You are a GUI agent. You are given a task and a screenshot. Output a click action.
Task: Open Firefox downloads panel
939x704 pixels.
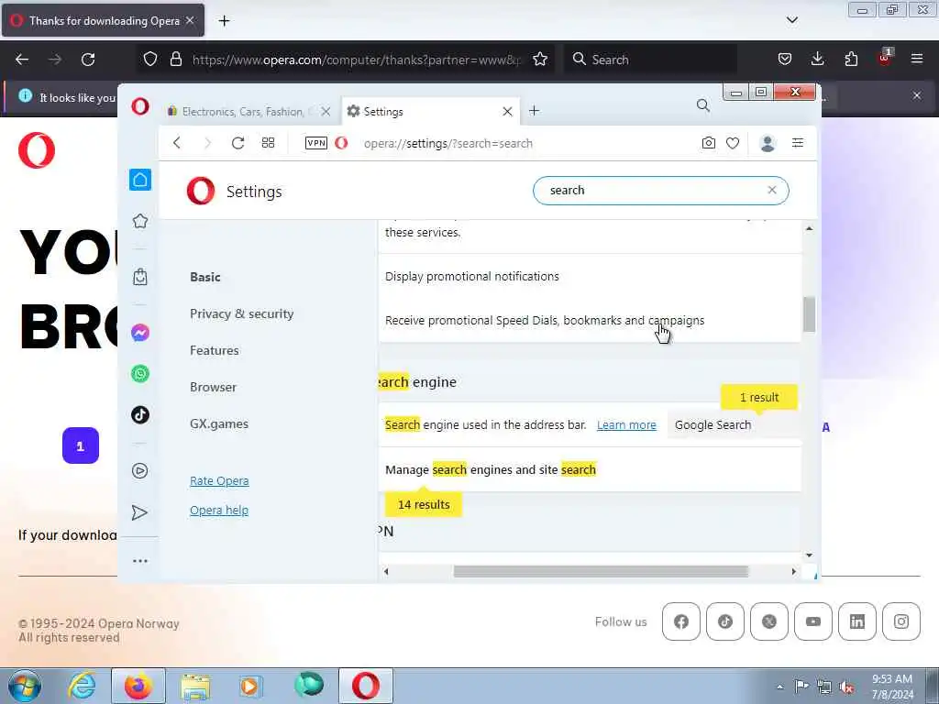tap(817, 59)
